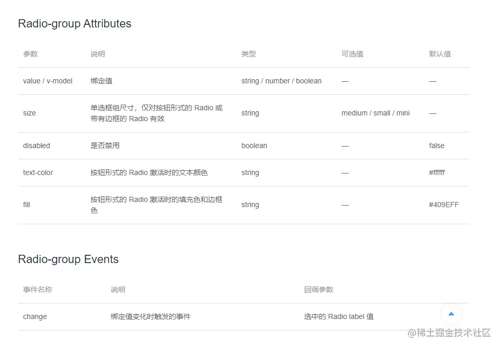The height and width of the screenshot is (348, 501).
Task: Click the medium / small / mini value text
Action: click(375, 113)
